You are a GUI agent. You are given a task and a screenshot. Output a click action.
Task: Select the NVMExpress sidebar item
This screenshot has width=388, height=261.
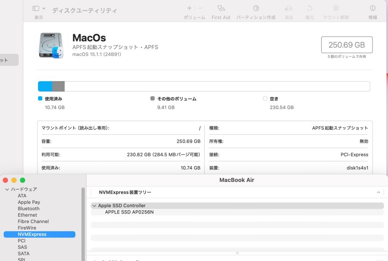[x=40, y=234]
